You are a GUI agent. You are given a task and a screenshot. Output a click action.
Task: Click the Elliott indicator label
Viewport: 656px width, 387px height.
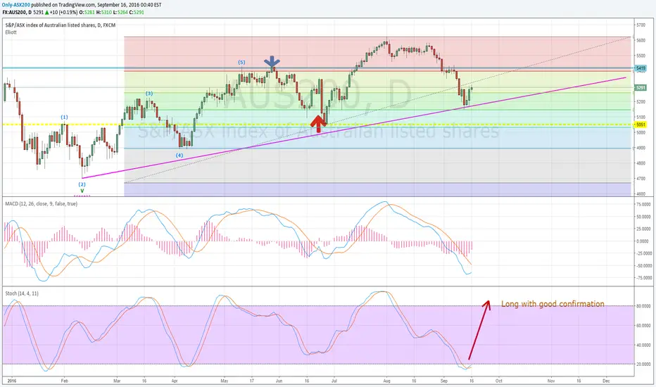pos(11,32)
